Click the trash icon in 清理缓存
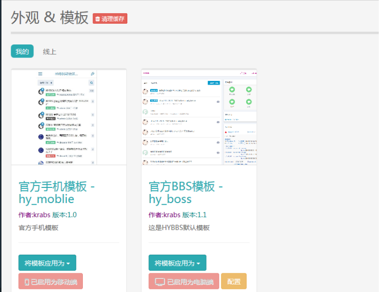 98,19
